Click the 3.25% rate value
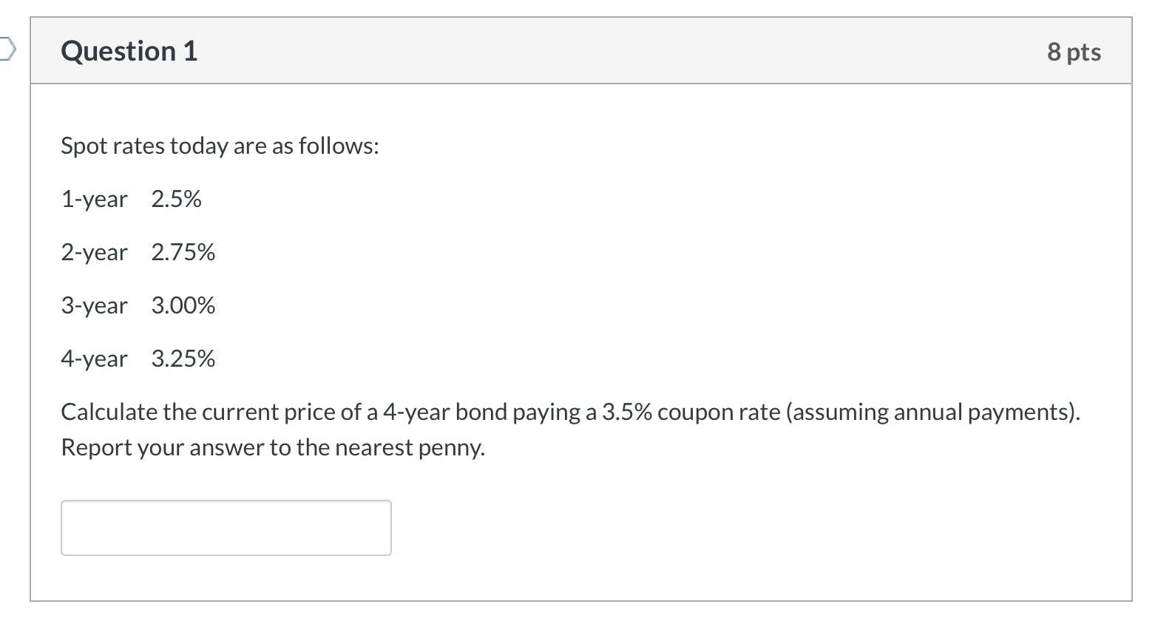 183,359
